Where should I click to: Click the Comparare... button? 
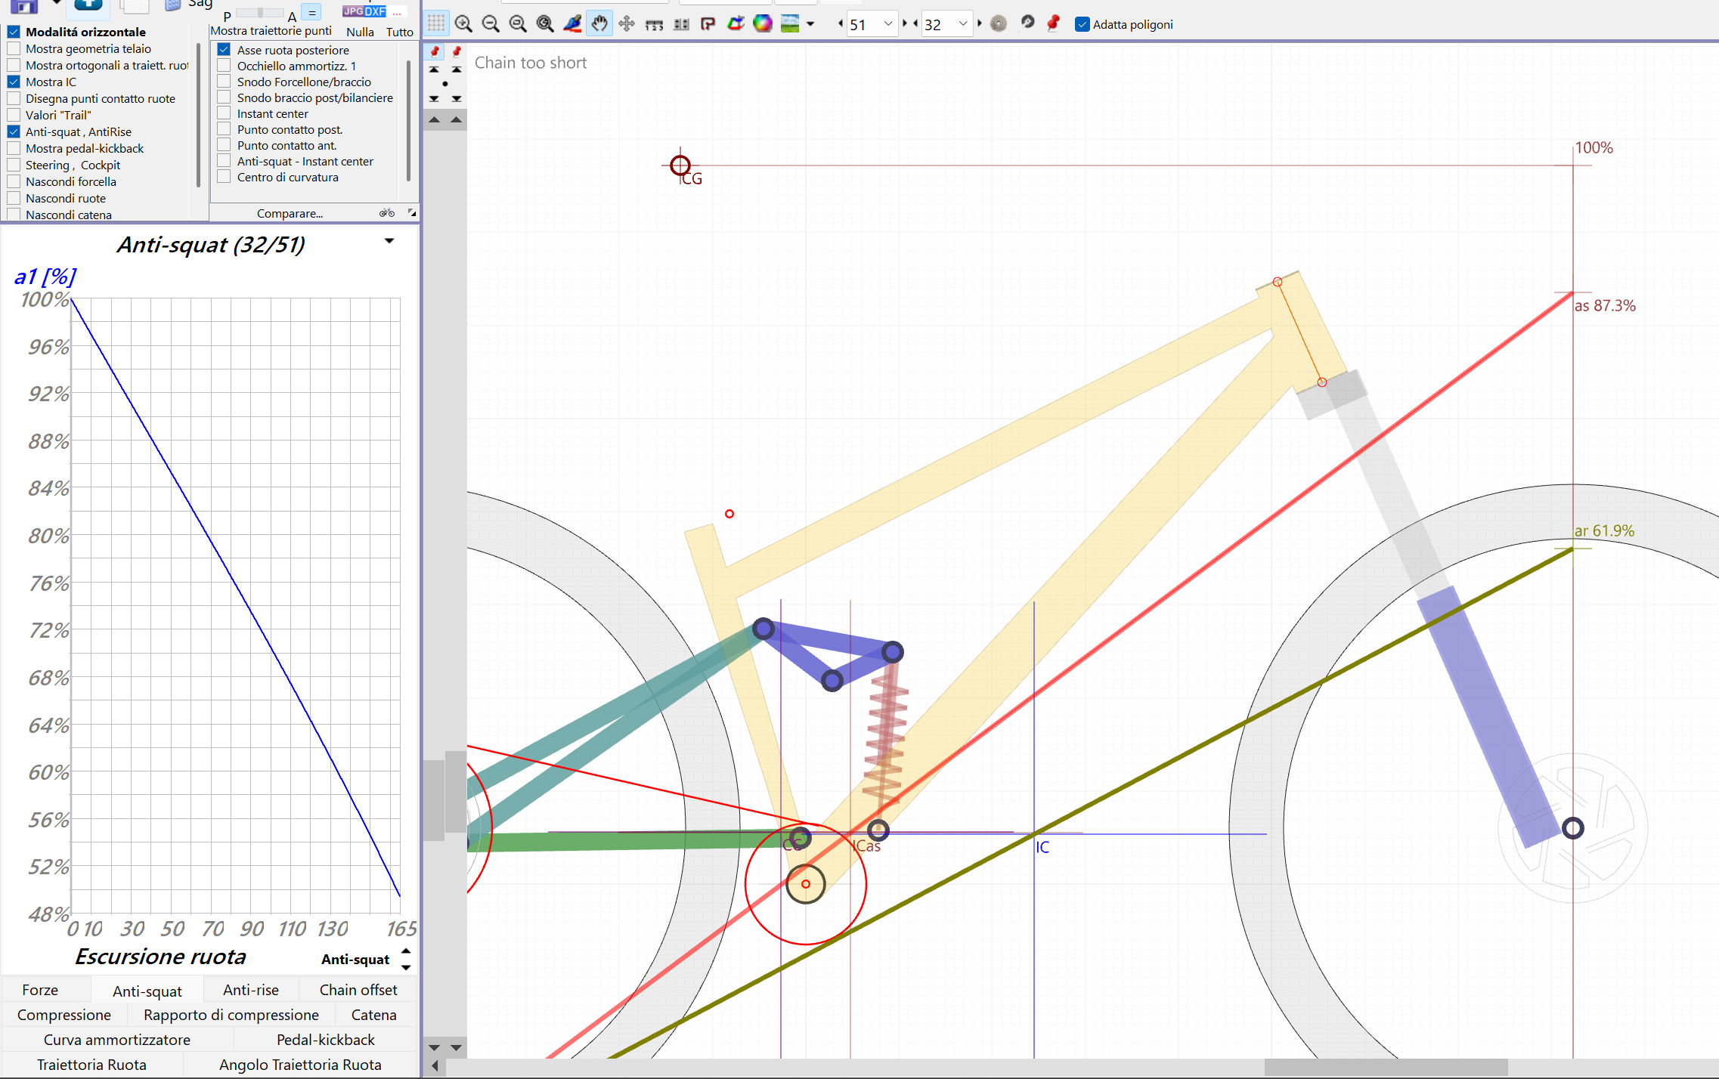(290, 213)
